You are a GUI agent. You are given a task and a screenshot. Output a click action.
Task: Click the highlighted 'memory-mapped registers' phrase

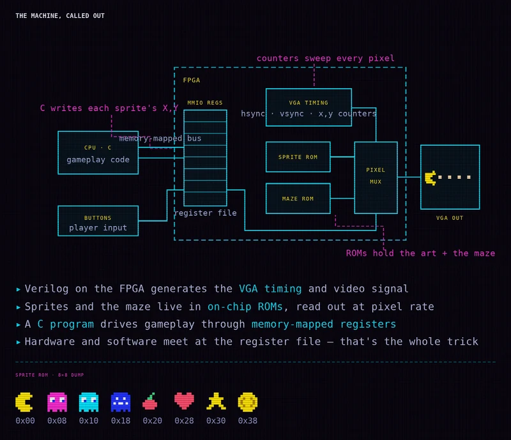coord(324,324)
